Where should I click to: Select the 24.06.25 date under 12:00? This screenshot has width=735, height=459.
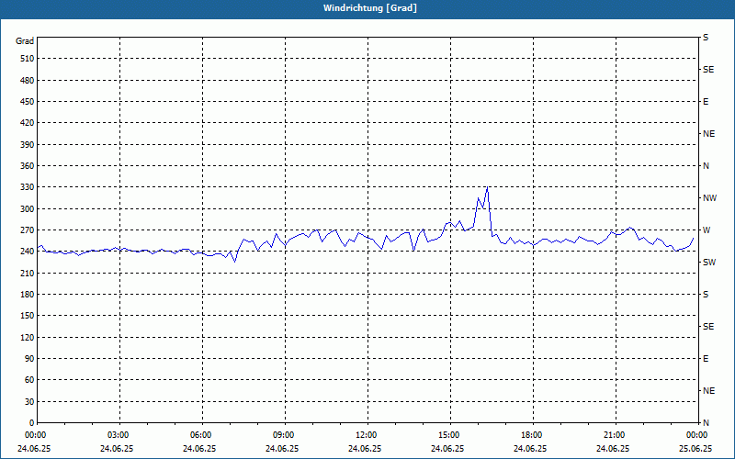(365, 449)
